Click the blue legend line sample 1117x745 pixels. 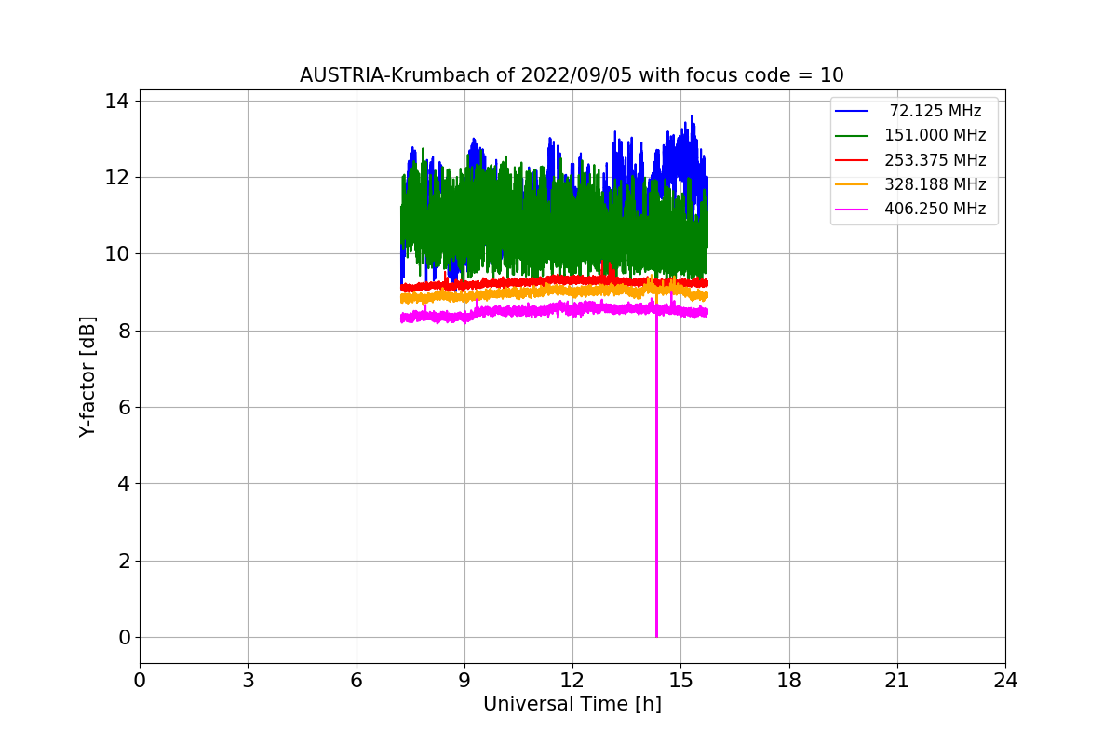click(x=852, y=111)
